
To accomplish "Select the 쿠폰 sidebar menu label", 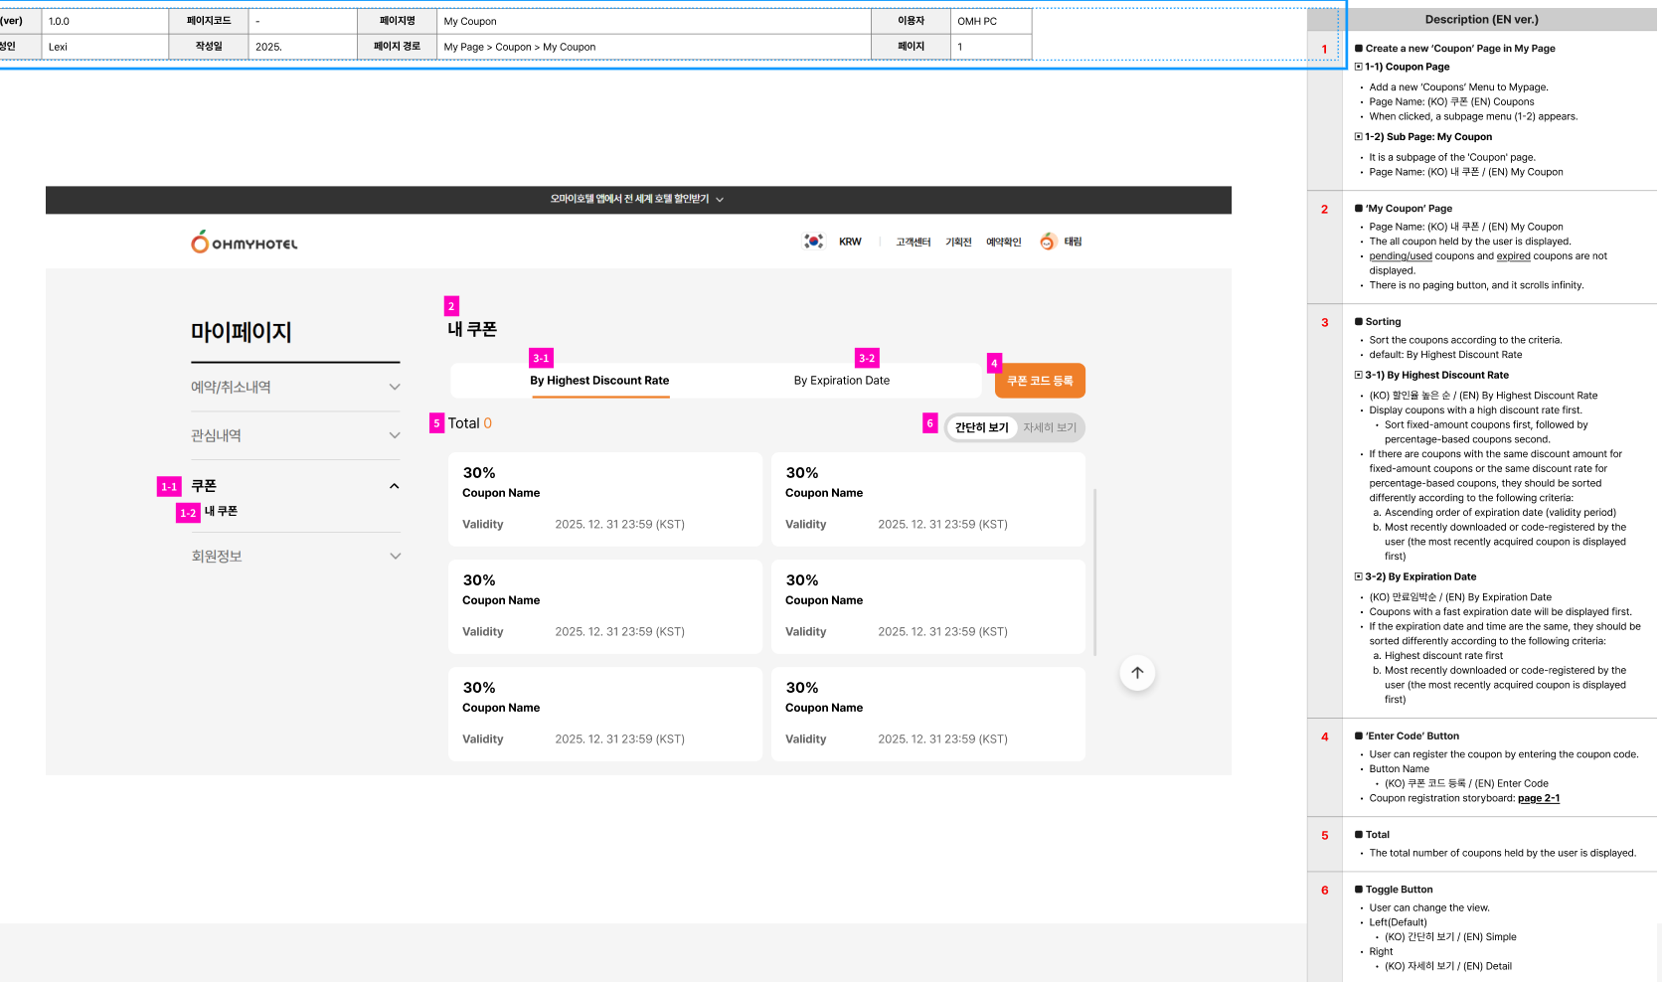I will (x=204, y=486).
